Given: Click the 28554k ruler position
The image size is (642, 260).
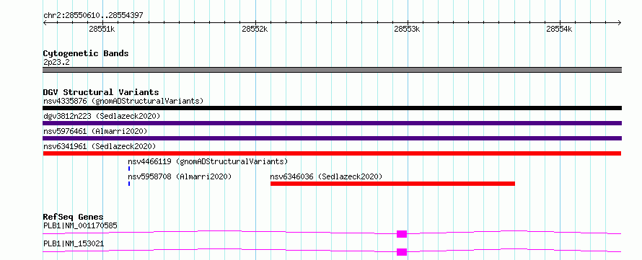Looking at the screenshot, I should point(559,29).
